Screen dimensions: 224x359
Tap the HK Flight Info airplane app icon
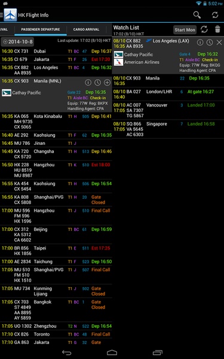coord(10,15)
